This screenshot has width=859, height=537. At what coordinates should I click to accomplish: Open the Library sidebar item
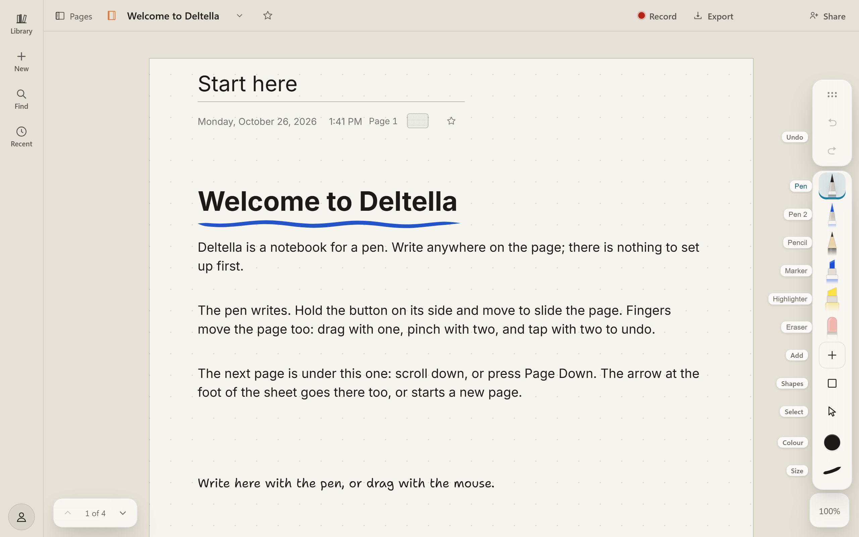coord(21,24)
